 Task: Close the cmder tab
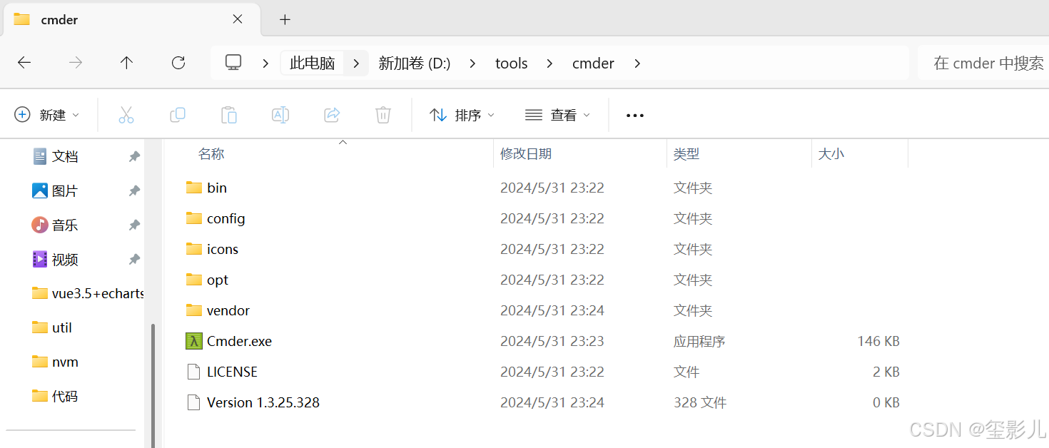pos(238,19)
